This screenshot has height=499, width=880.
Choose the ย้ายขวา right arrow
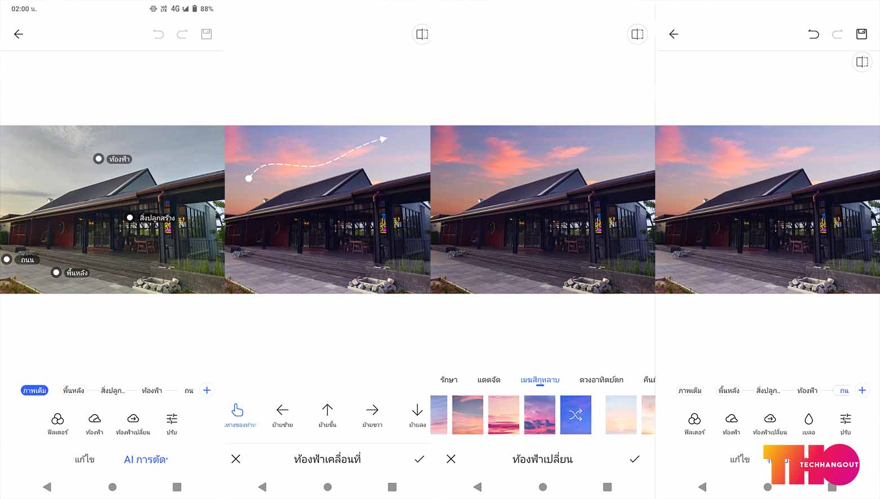(372, 415)
